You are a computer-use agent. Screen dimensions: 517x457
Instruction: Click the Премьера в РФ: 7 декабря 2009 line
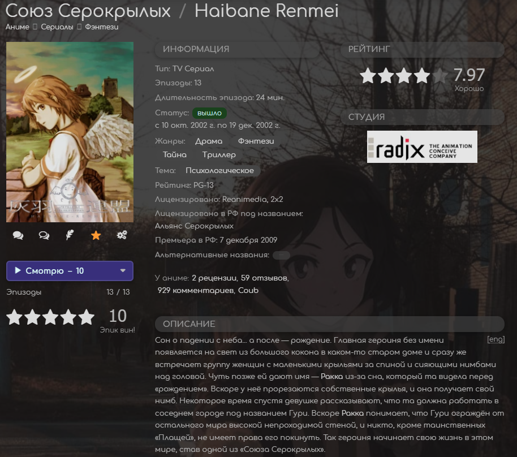click(216, 240)
